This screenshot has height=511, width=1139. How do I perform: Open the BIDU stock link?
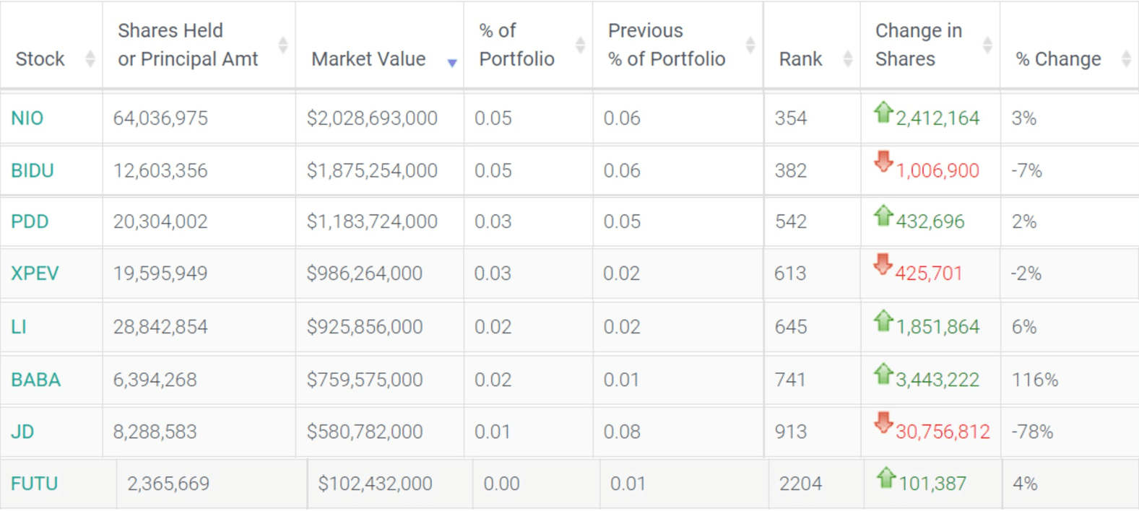[33, 170]
